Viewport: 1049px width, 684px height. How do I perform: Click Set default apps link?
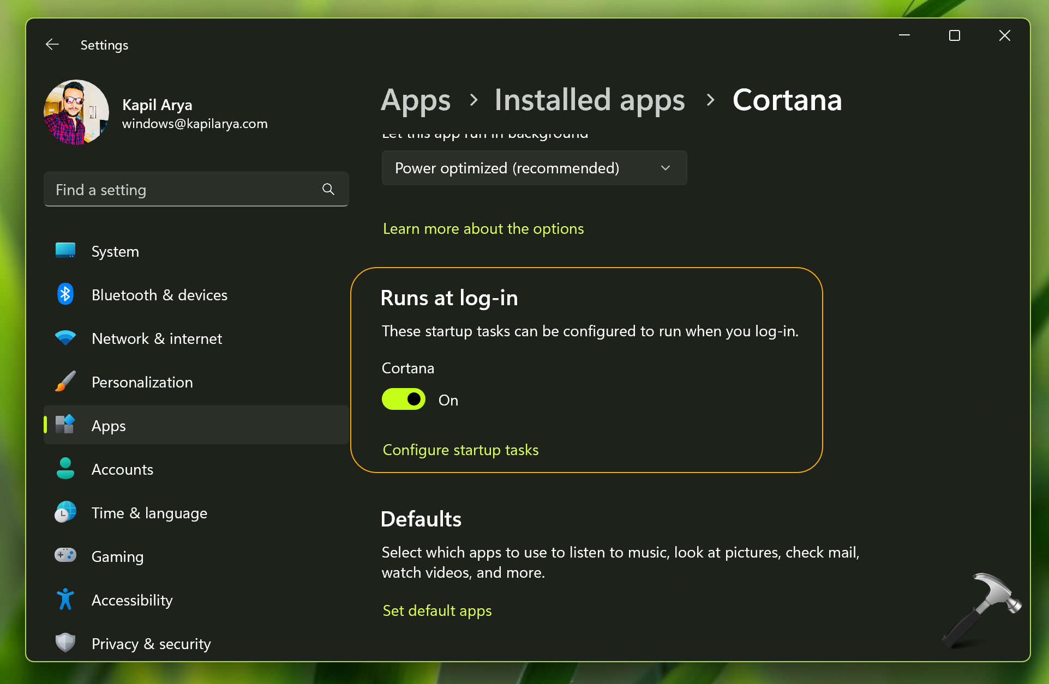pos(437,610)
